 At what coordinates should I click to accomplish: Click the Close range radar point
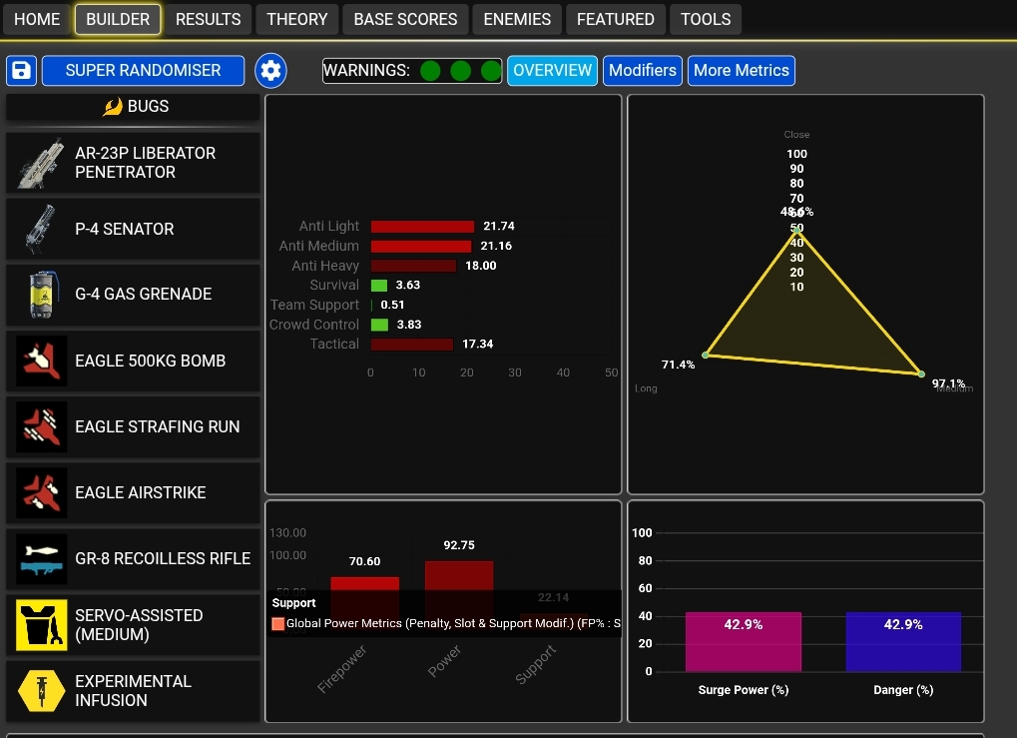797,230
